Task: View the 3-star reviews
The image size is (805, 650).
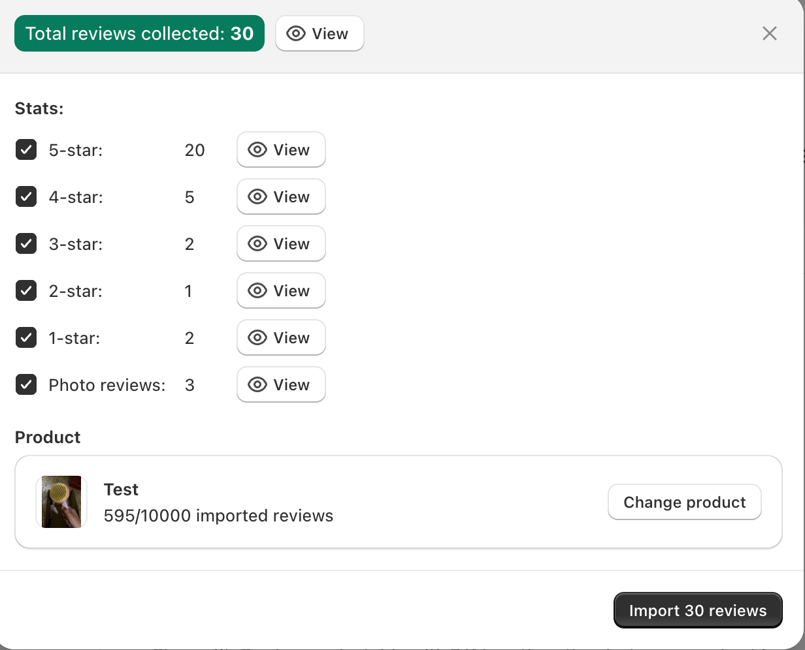Action: tap(281, 244)
